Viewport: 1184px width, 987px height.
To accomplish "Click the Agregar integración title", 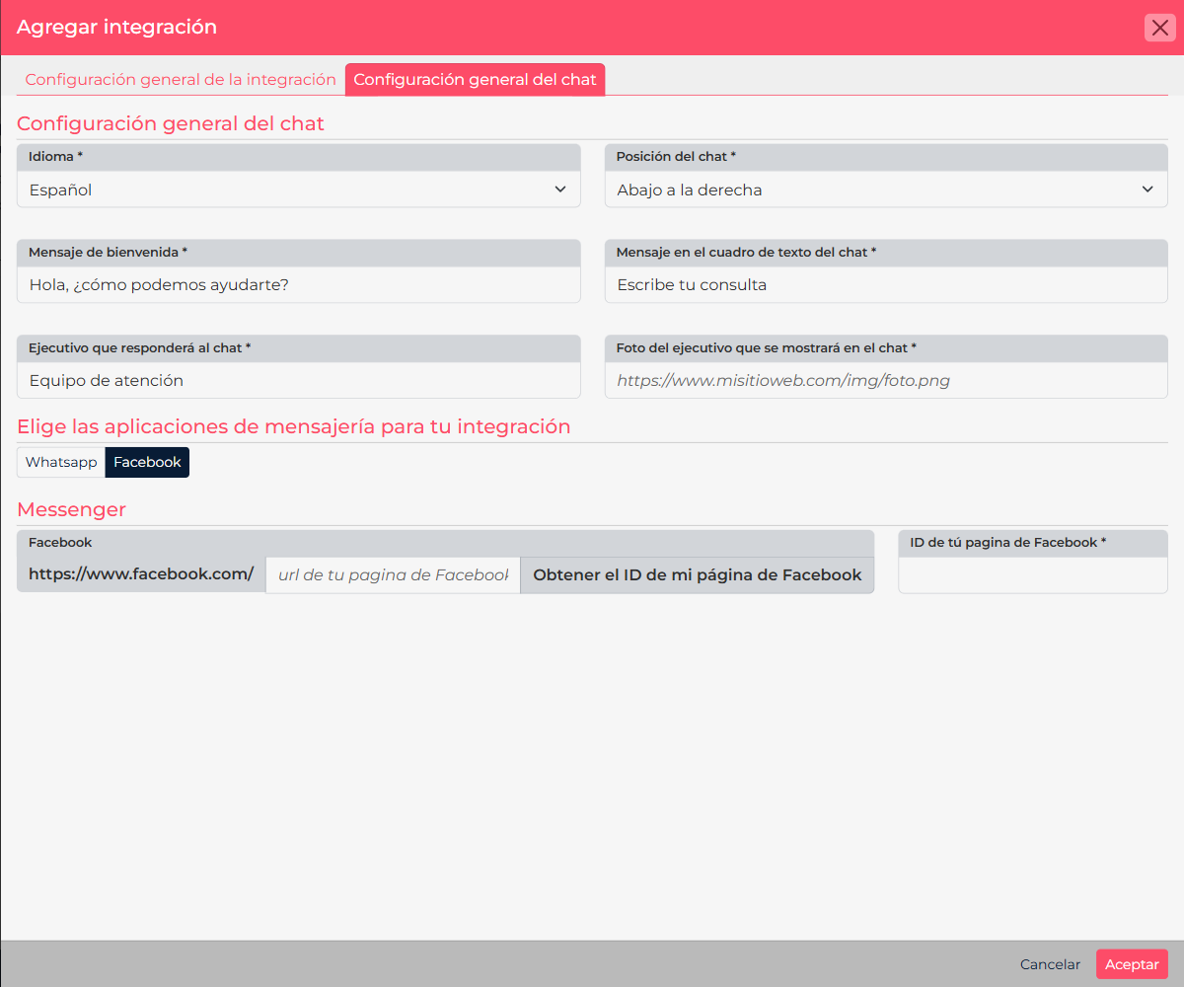I will (x=116, y=28).
